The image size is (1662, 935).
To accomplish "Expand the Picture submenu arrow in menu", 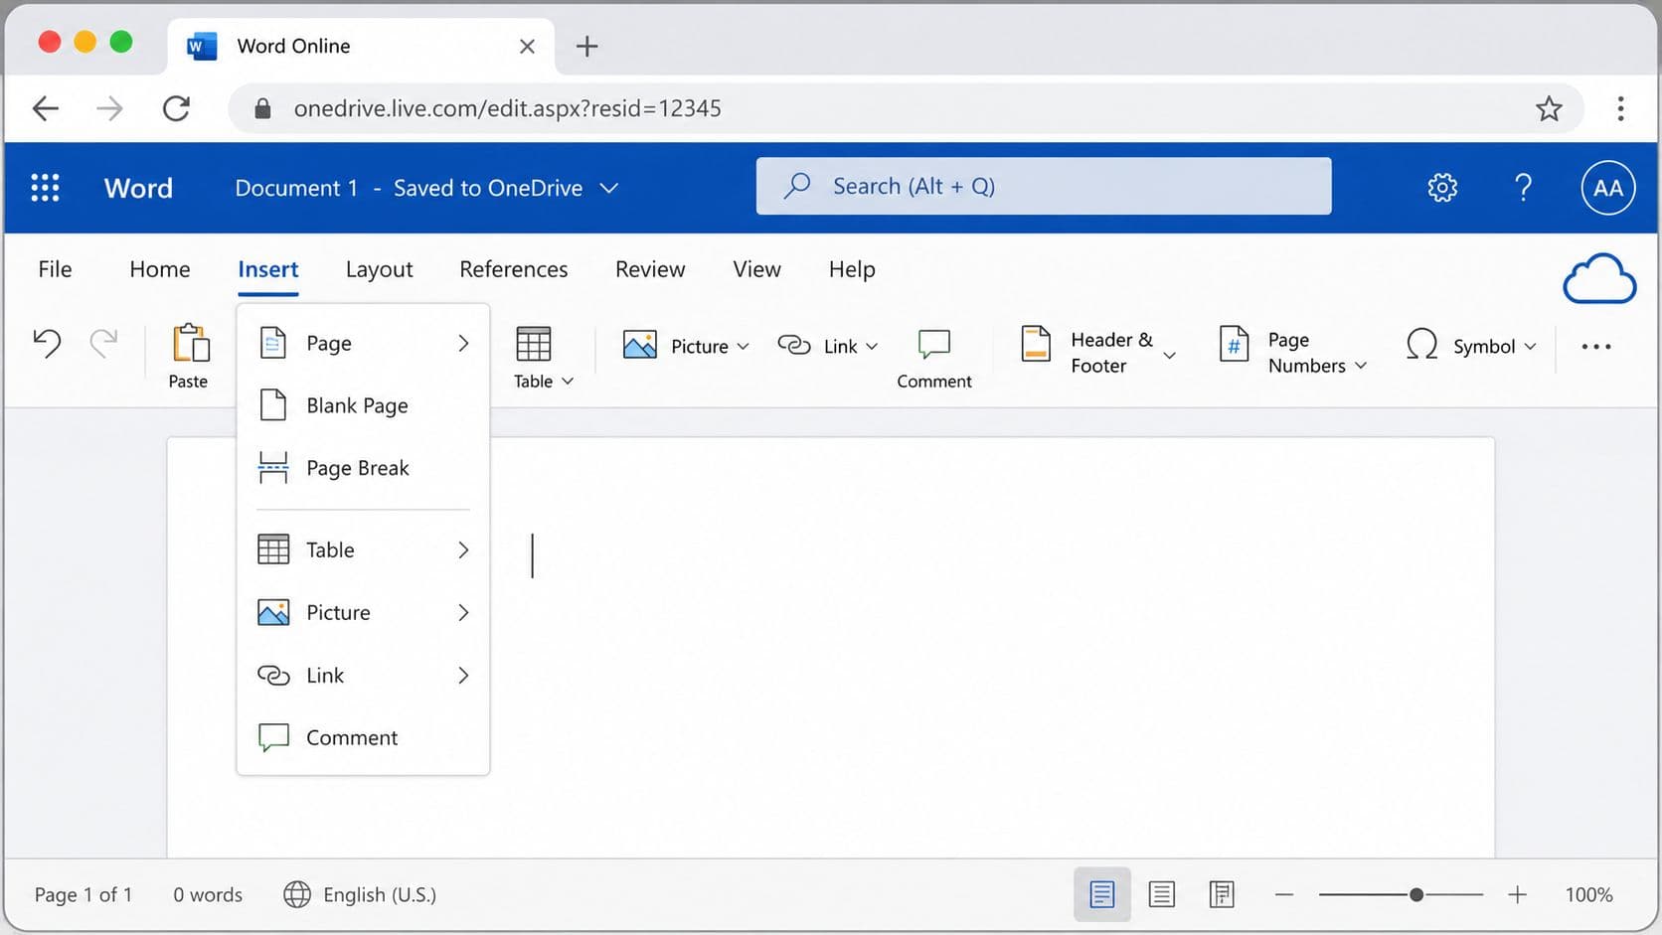I will pyautogui.click(x=463, y=612).
